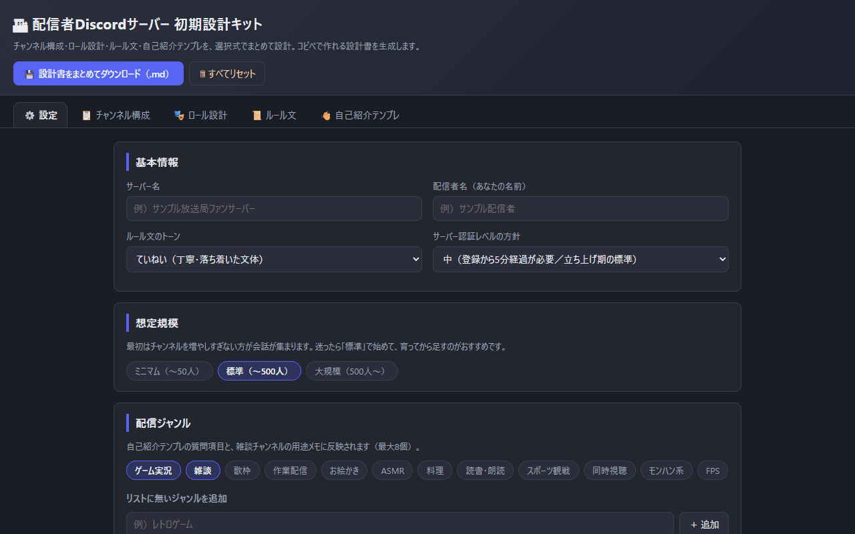Focus the 配信者名 input field
The image size is (855, 534).
point(580,208)
